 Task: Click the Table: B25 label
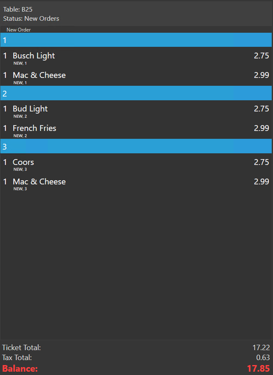point(18,10)
